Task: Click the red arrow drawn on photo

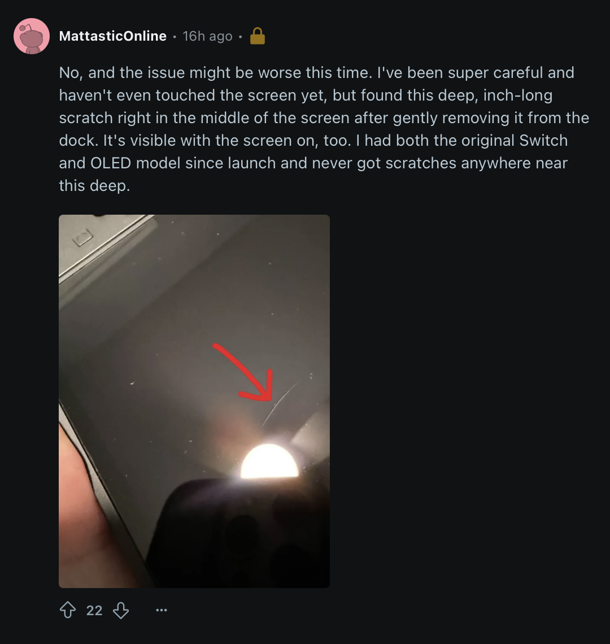Action: 249,372
